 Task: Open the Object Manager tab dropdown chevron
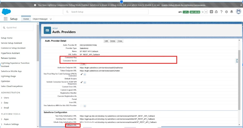[51, 19]
